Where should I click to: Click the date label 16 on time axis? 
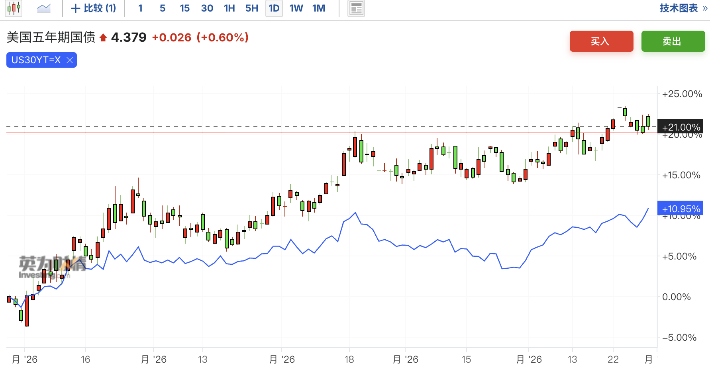tap(86, 359)
